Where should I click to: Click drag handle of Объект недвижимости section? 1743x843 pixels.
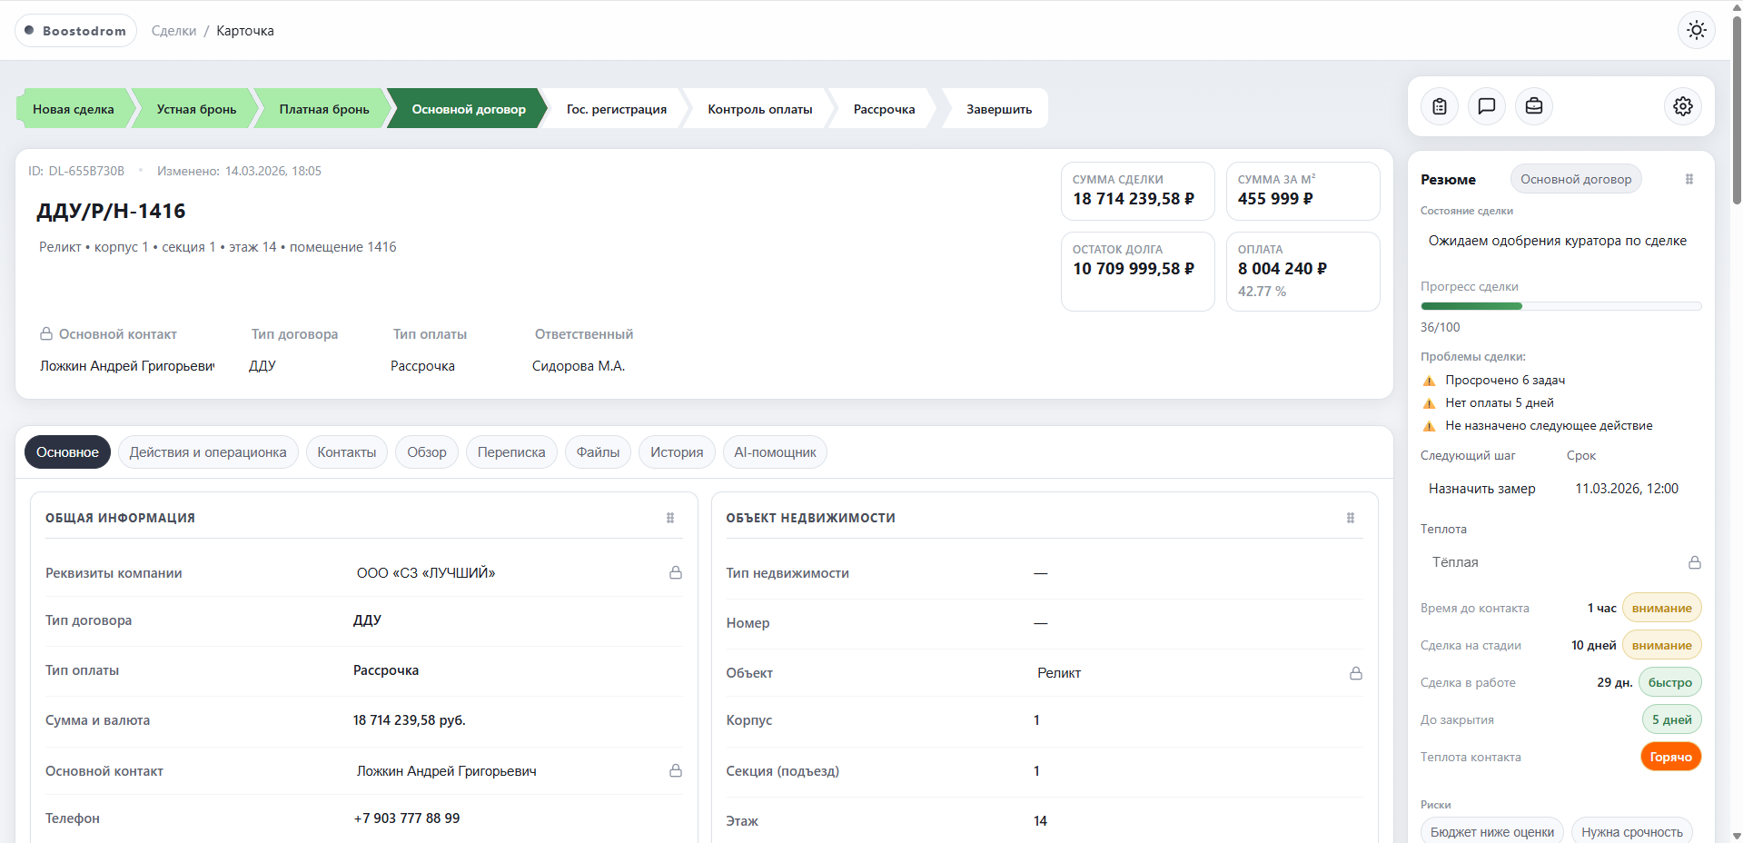pyautogui.click(x=1351, y=518)
